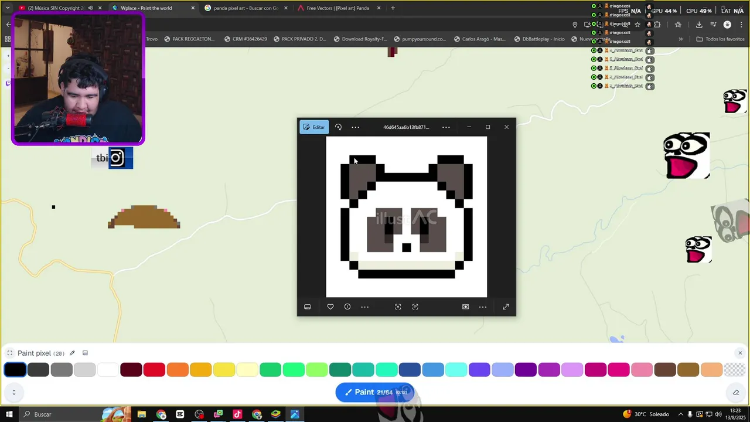Image resolution: width=750 pixels, height=422 pixels.
Task: Click the Chrome profile avatar
Action: pyautogui.click(x=727, y=25)
